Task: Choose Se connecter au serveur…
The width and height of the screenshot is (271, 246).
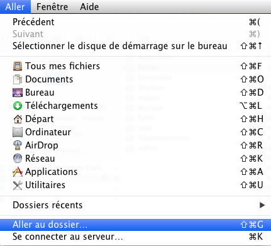Action: point(135,237)
